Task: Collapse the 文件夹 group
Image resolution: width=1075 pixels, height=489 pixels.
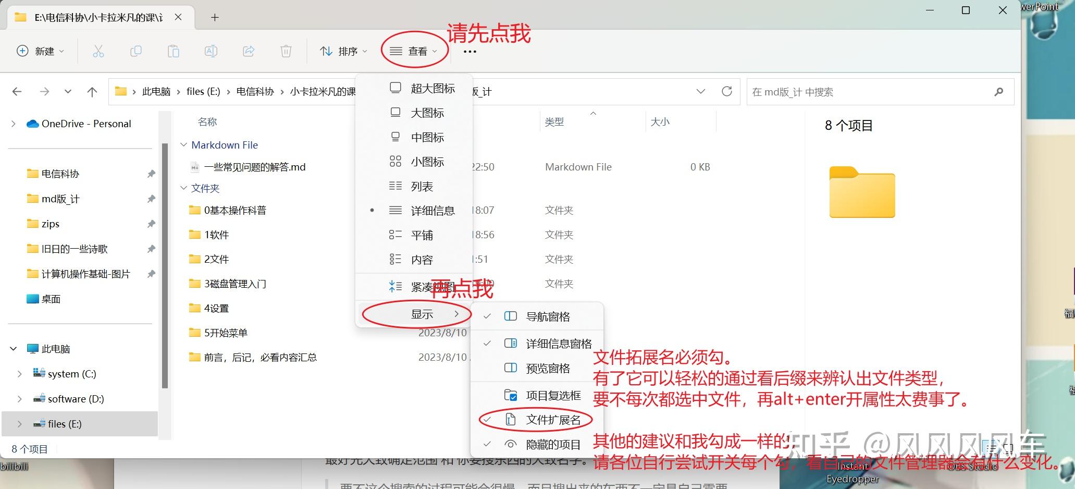Action: coord(183,188)
